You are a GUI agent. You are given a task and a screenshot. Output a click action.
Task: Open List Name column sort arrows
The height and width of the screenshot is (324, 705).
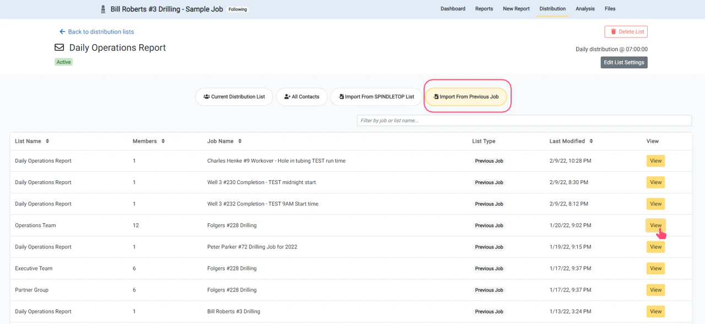coord(48,141)
